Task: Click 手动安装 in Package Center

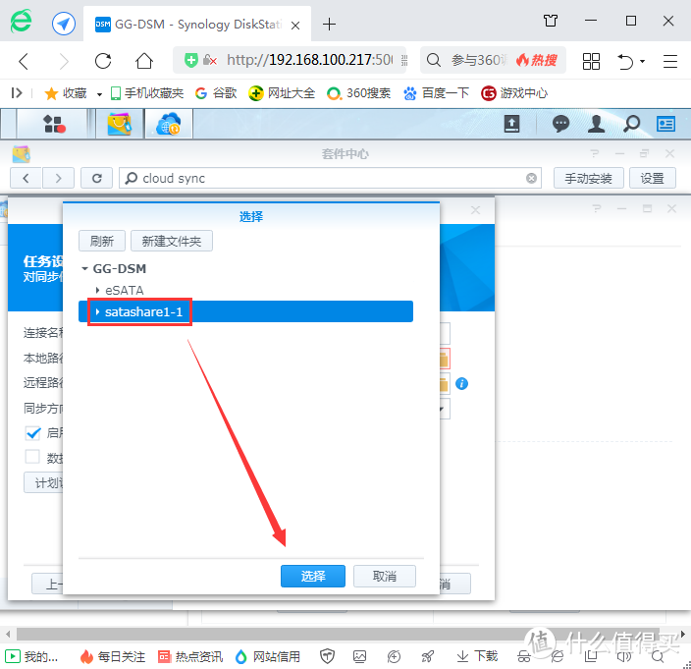Action: 588,178
